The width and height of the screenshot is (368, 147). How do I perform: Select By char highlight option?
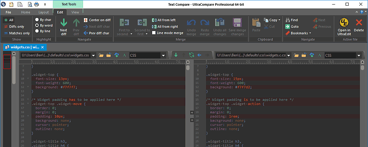tap(43, 20)
